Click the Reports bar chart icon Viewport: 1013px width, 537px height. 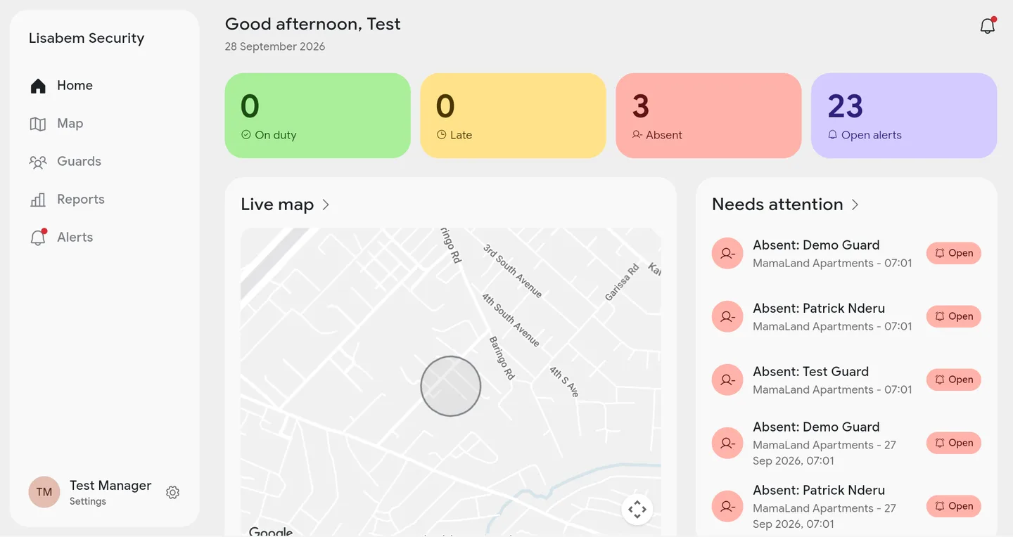pyautogui.click(x=38, y=200)
